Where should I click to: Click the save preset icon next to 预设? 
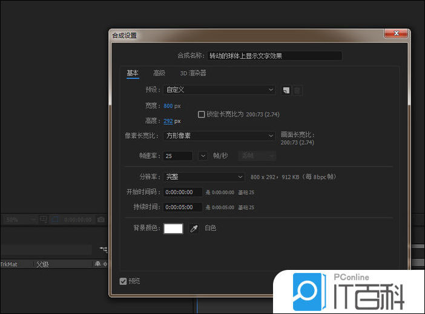(x=286, y=90)
